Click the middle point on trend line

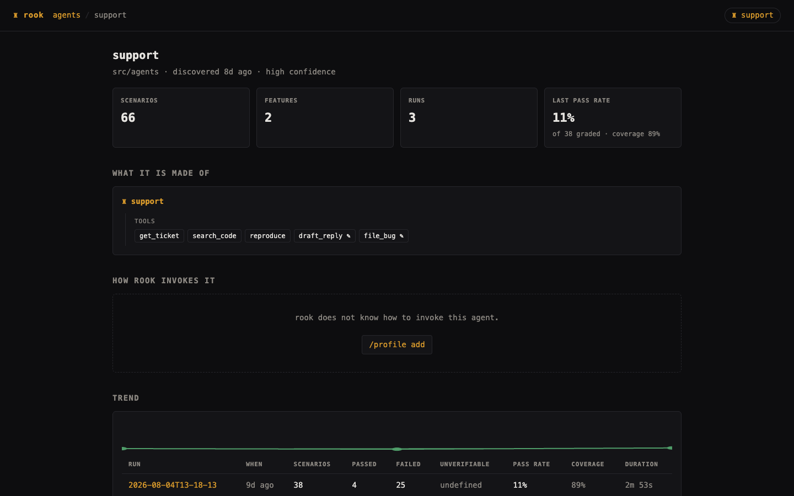(397, 449)
